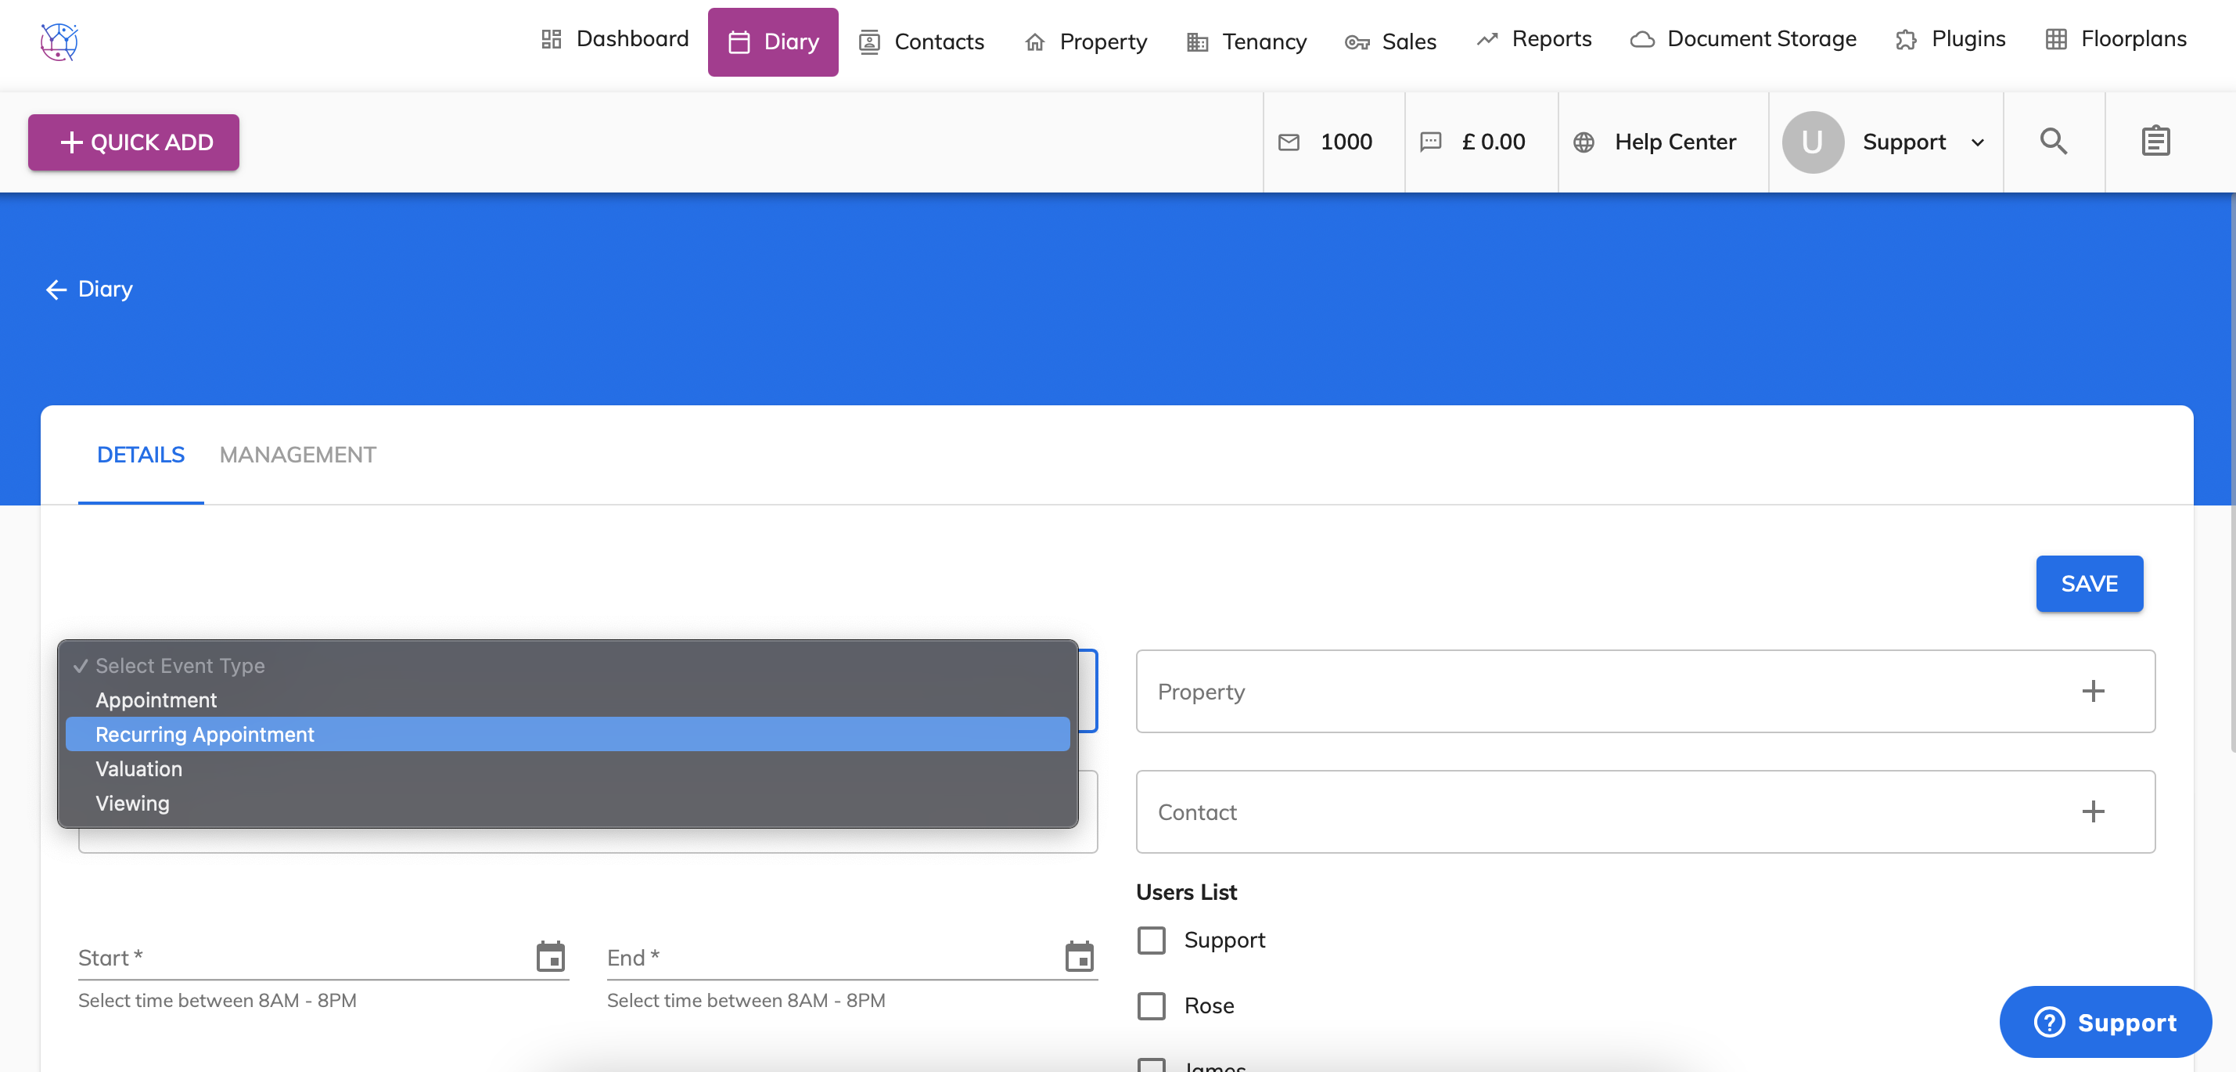Check the Support user checkbox
This screenshot has height=1072, width=2236.
pos(1151,940)
